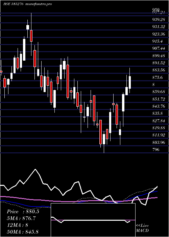Screen dimensions: 169x237
Task: Click the 803.96 price axis label
Action: [159, 143]
